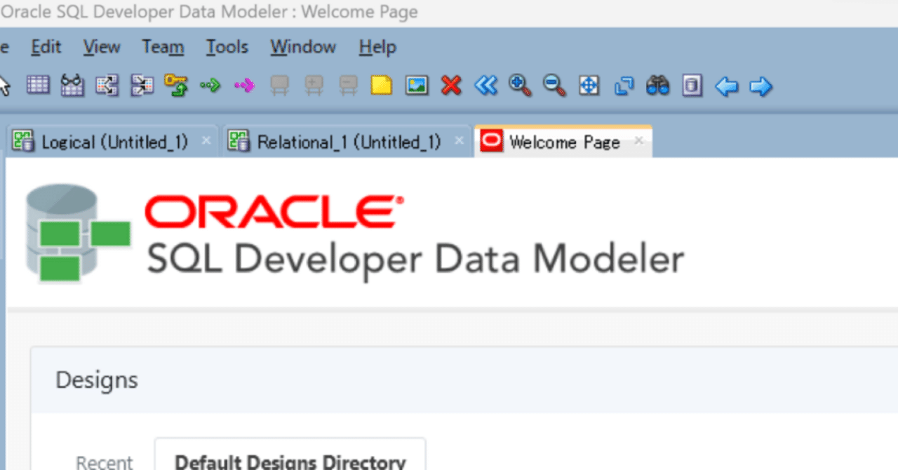Click the blue Forward navigation arrow

(760, 86)
